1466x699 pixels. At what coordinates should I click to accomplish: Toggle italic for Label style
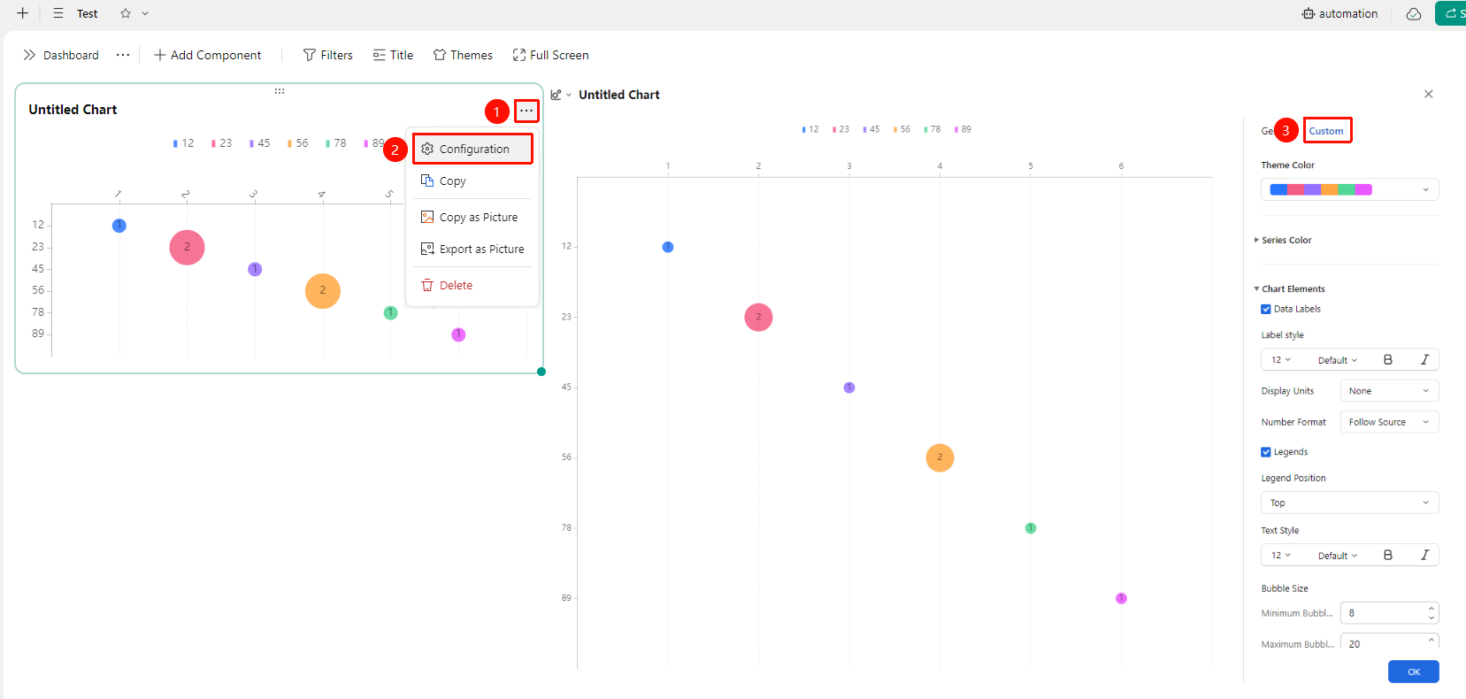point(1424,359)
